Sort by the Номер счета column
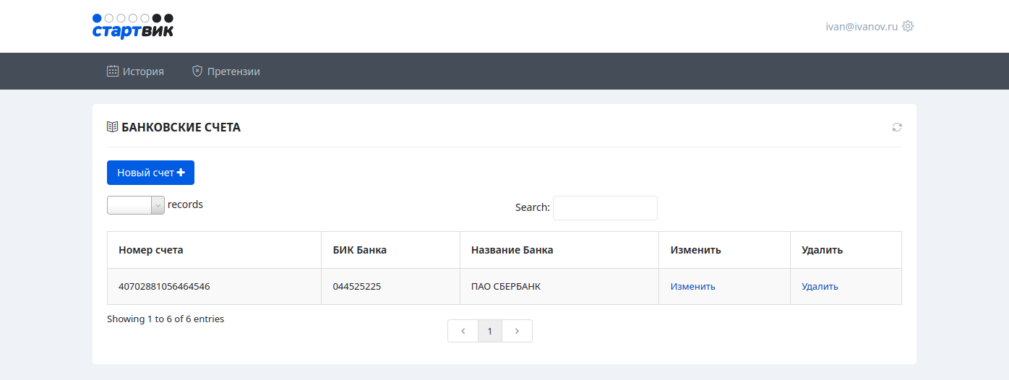This screenshot has height=380, width=1009. tap(151, 250)
